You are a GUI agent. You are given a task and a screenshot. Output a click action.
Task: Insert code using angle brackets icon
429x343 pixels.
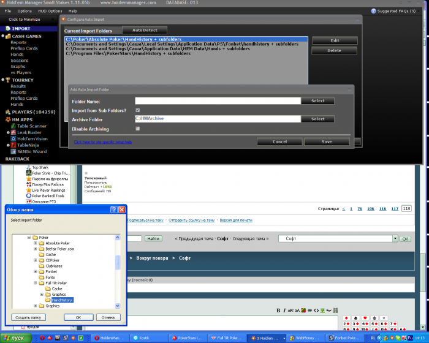tap(316, 311)
